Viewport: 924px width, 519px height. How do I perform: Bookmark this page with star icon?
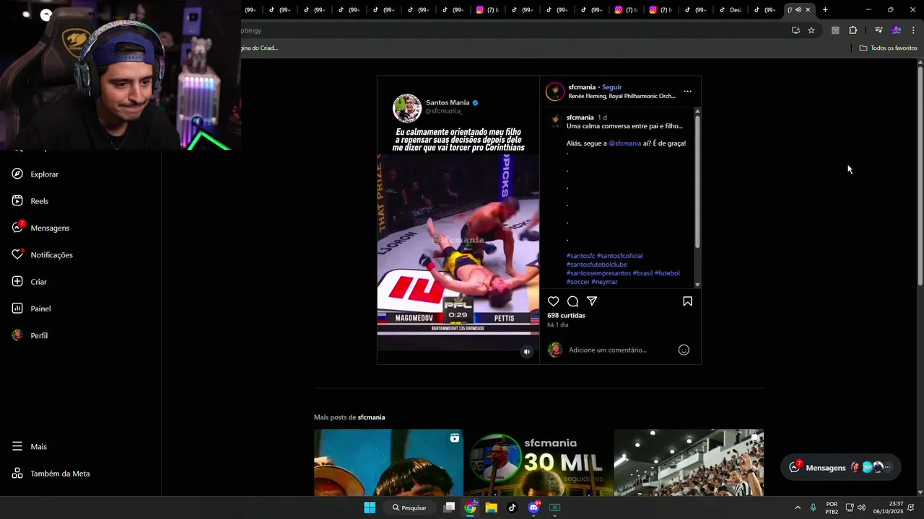point(811,30)
